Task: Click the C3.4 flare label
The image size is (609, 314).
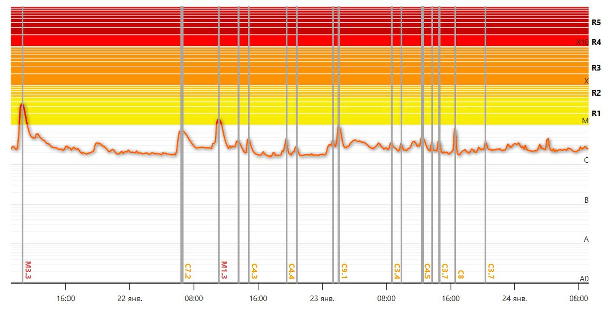Action: point(397,271)
